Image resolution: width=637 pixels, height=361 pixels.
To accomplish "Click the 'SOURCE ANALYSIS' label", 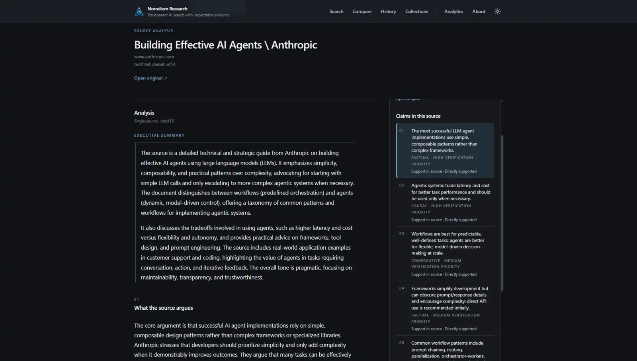I will pyautogui.click(x=154, y=31).
